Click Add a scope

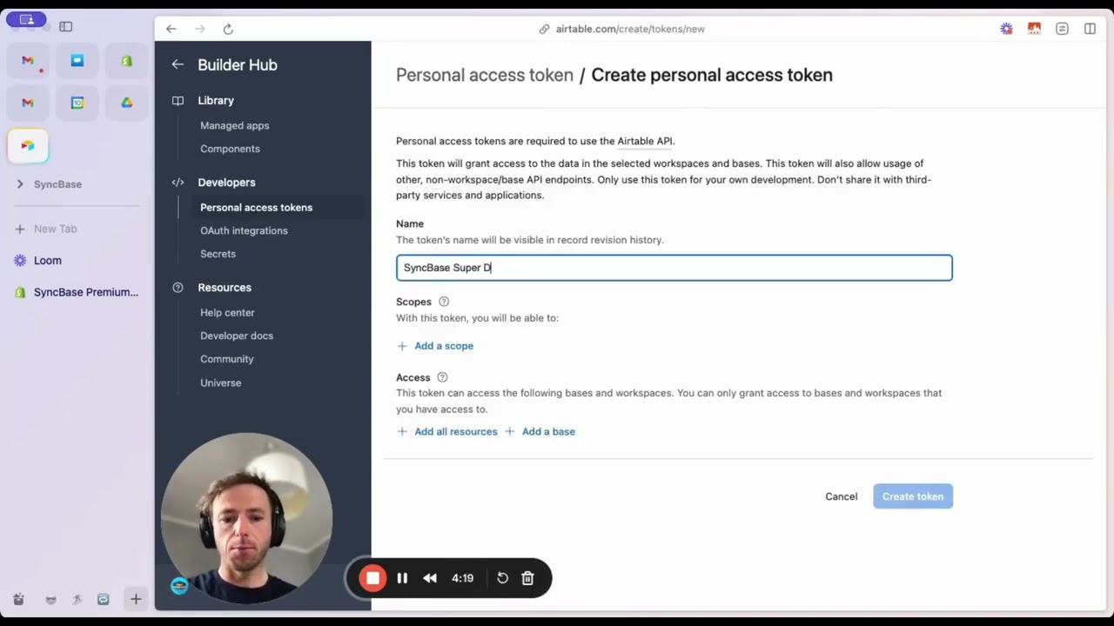435,346
